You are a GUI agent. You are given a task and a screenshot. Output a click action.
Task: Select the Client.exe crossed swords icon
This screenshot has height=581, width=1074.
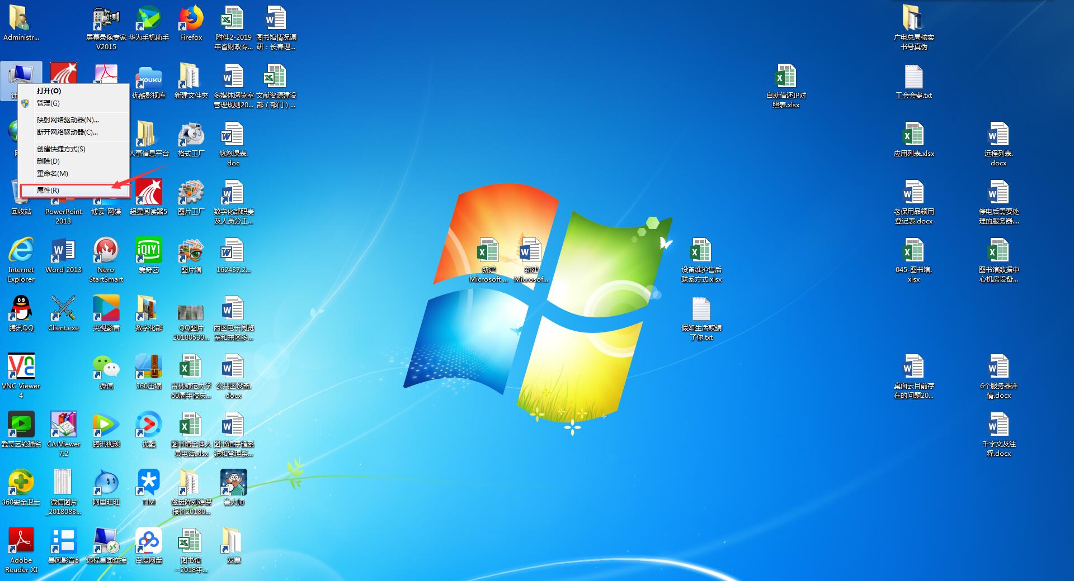click(64, 314)
